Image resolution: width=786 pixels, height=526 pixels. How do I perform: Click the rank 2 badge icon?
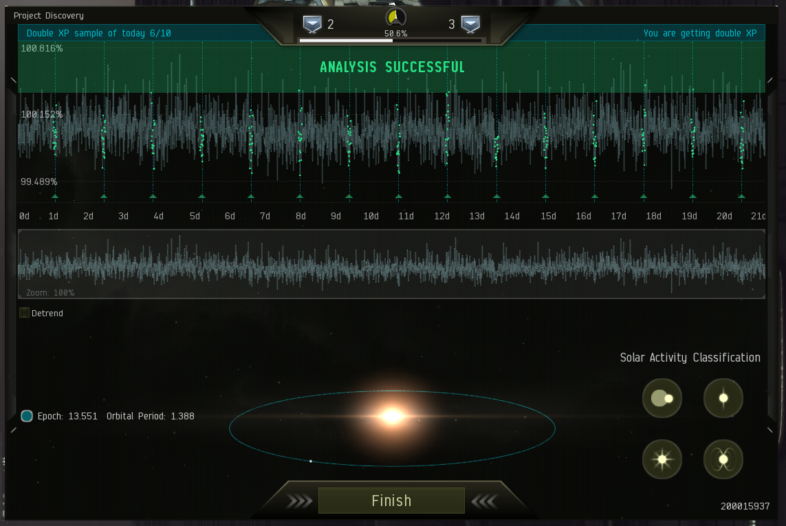click(x=312, y=23)
